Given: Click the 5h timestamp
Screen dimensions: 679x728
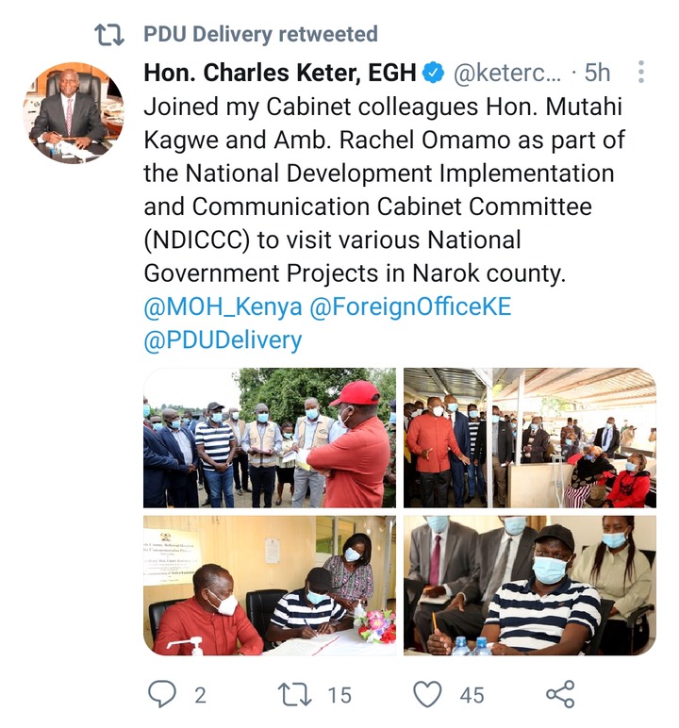Looking at the screenshot, I should click(x=597, y=73).
